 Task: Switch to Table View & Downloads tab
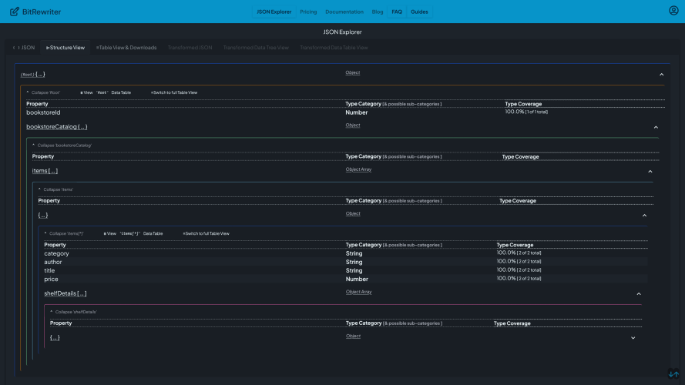pyautogui.click(x=126, y=48)
